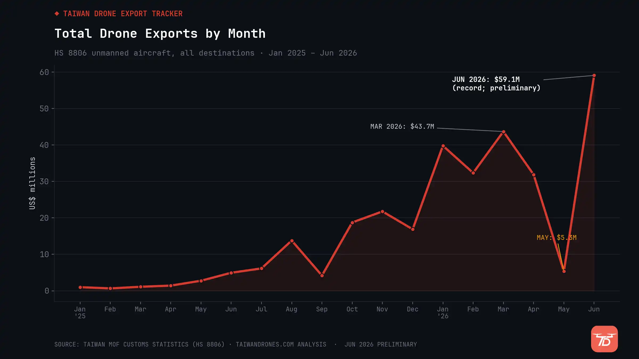Screen dimensions: 639x359
Task: Click the 50 y-axis tick label
Action: pyautogui.click(x=44, y=108)
